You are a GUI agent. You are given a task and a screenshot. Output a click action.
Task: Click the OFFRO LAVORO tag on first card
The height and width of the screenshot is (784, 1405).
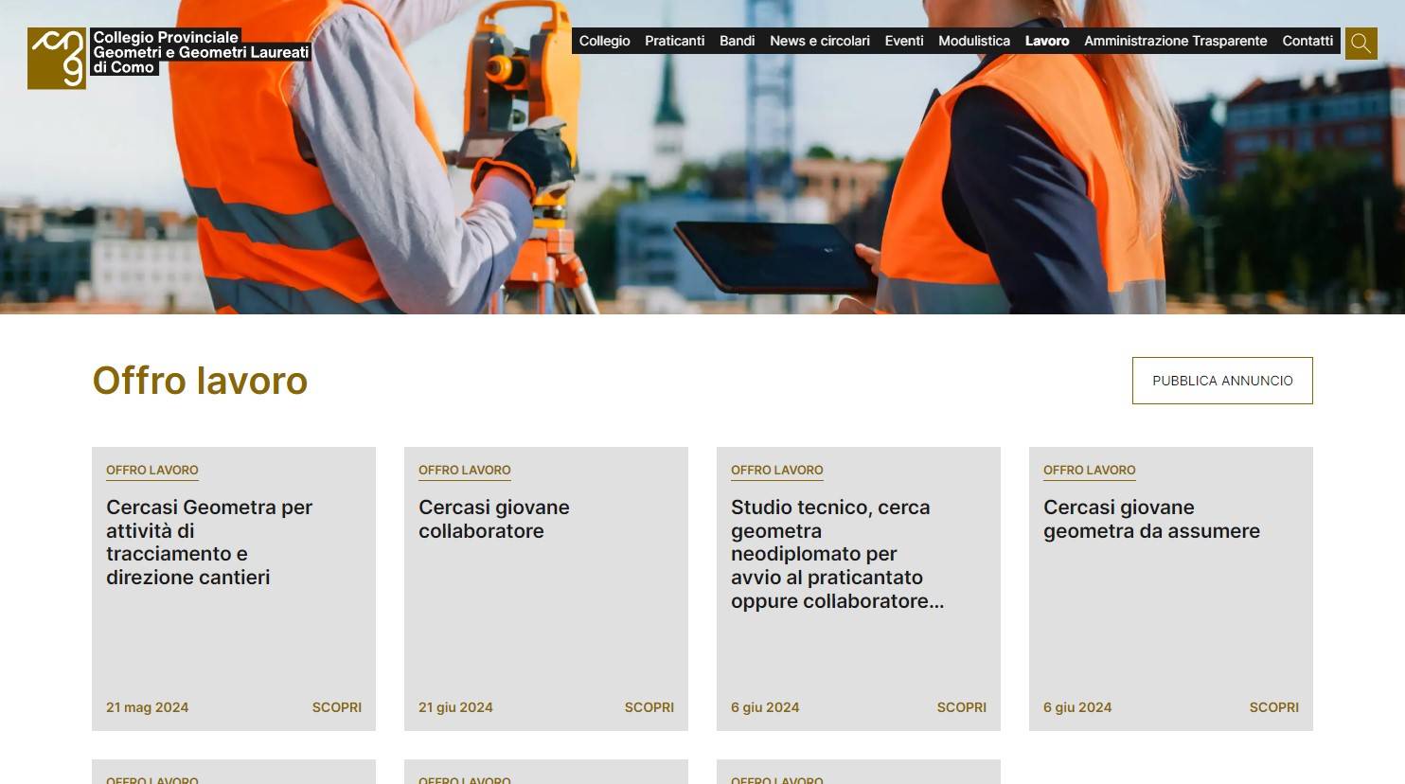coord(152,471)
